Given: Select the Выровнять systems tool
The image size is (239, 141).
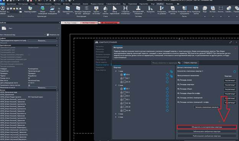Looking at the screenshot, I should pos(150,9).
